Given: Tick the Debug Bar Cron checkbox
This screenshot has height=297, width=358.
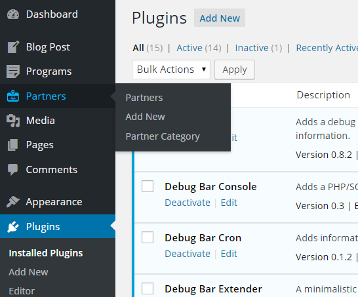Looking at the screenshot, I should [148, 237].
